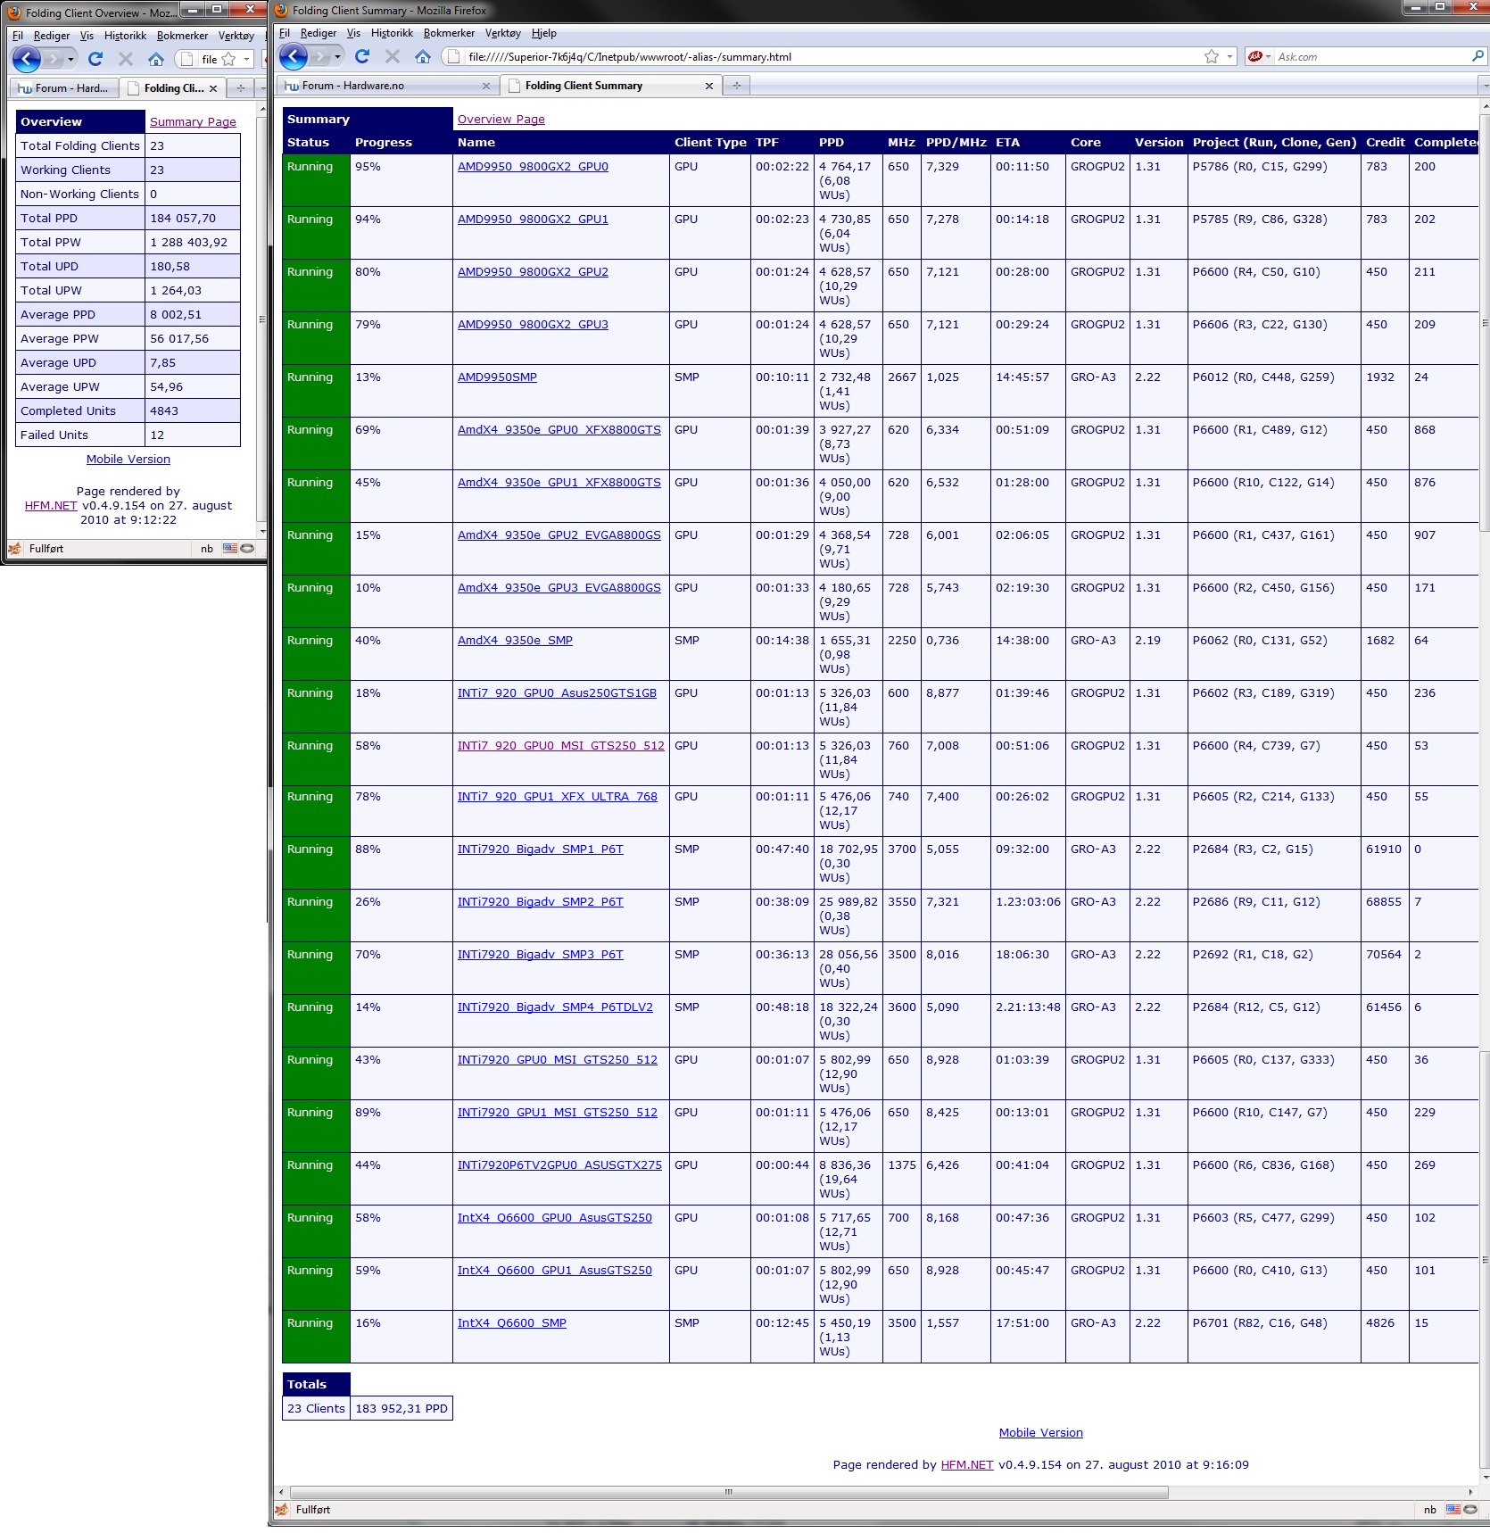The image size is (1490, 1533).
Task: Open the IntX4_Q6600_SMP client link
Action: click(511, 1322)
